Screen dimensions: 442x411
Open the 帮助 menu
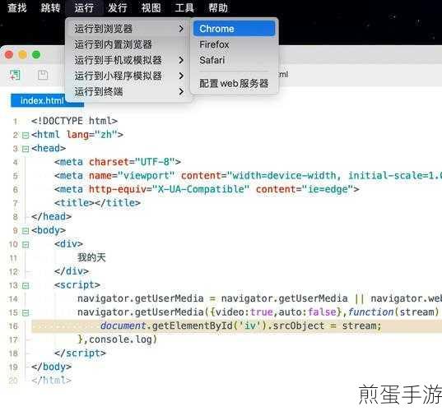point(218,7)
